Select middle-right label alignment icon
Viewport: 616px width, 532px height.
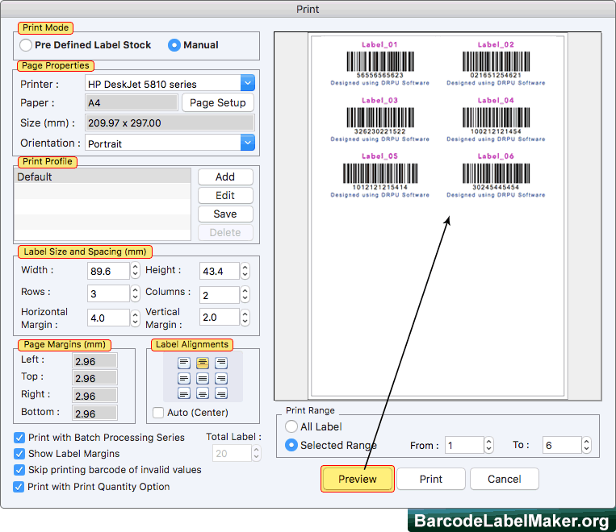[x=221, y=378]
